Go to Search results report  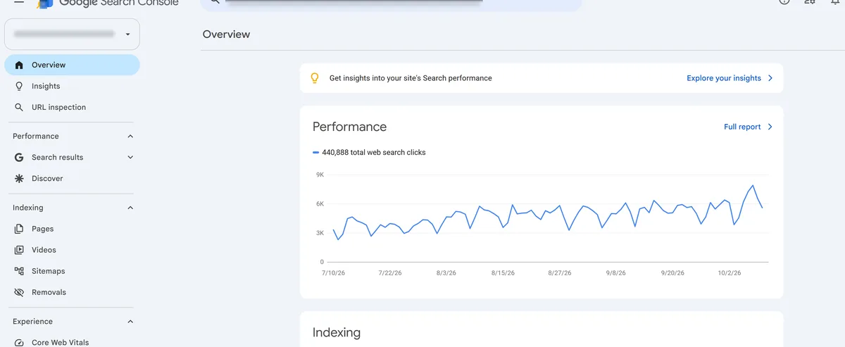(57, 158)
